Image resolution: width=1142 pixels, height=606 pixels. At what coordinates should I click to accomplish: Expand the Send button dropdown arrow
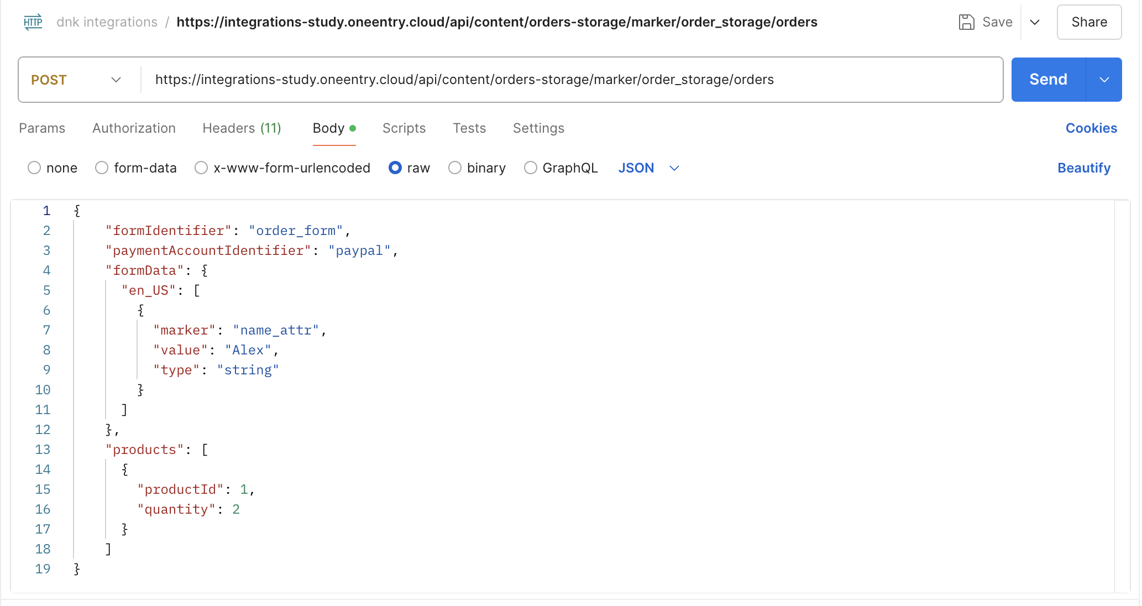[1104, 80]
